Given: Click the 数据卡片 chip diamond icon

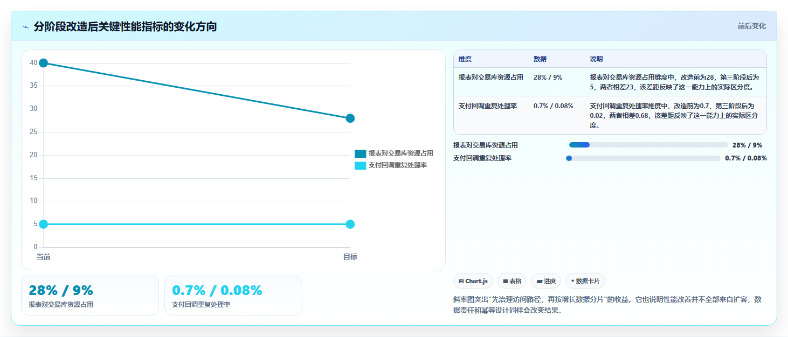Looking at the screenshot, I should click(x=572, y=281).
